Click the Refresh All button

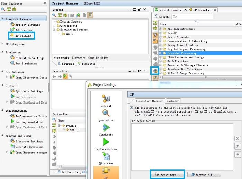204,175
